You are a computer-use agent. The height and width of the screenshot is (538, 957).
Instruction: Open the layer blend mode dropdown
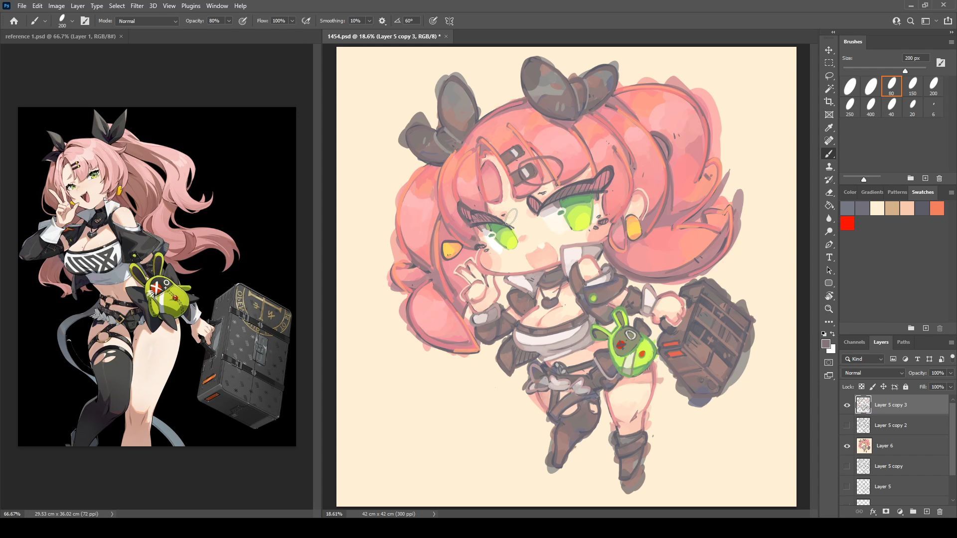(x=873, y=373)
